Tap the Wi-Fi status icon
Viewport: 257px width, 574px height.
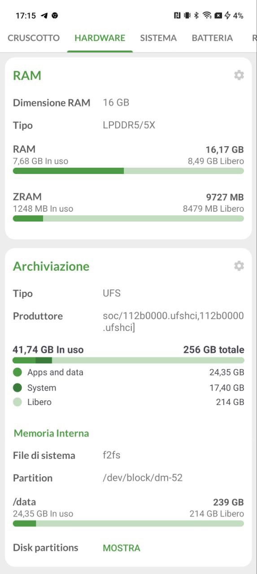click(207, 16)
